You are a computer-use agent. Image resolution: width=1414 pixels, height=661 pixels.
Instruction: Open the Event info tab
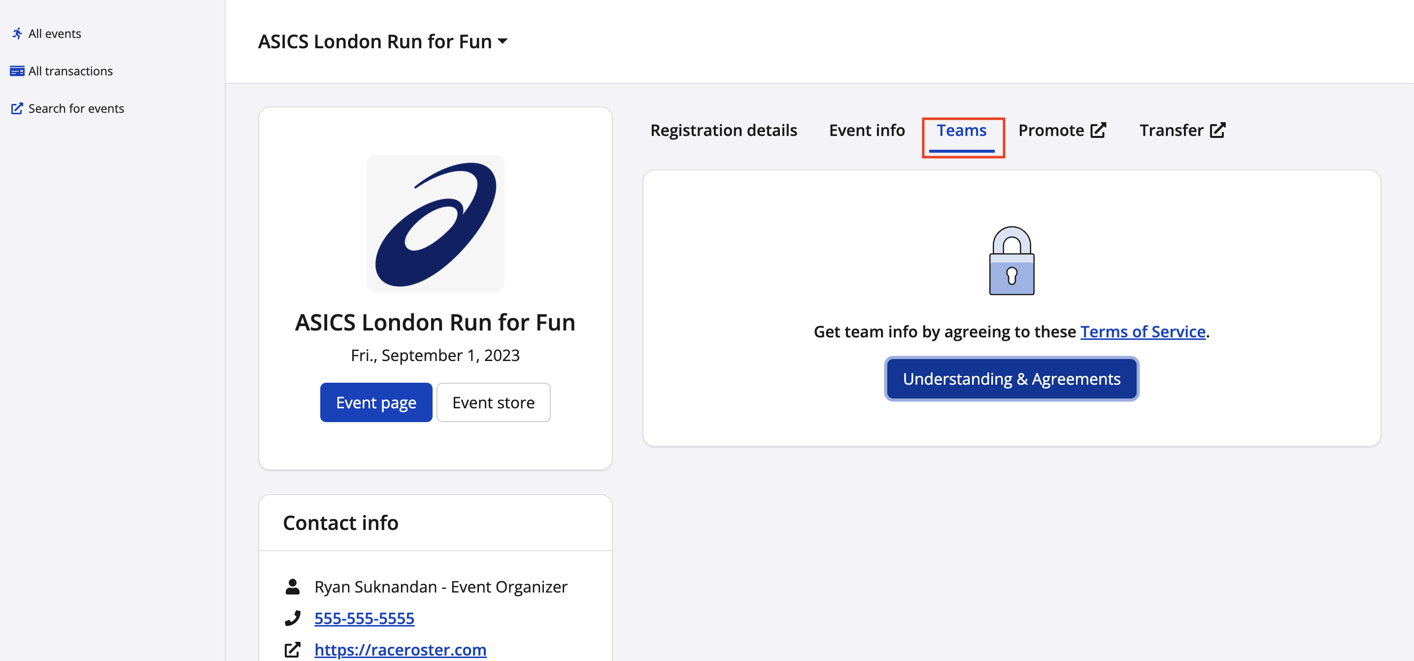pyautogui.click(x=867, y=130)
